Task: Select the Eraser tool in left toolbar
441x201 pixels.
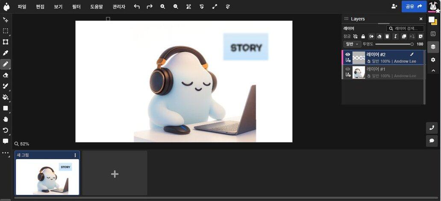Action: coord(6,75)
